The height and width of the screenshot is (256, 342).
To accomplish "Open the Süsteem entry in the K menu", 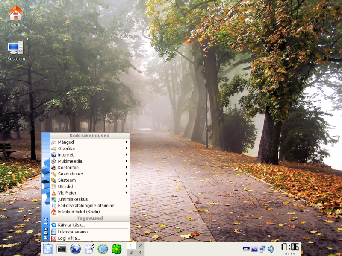I will (90, 180).
